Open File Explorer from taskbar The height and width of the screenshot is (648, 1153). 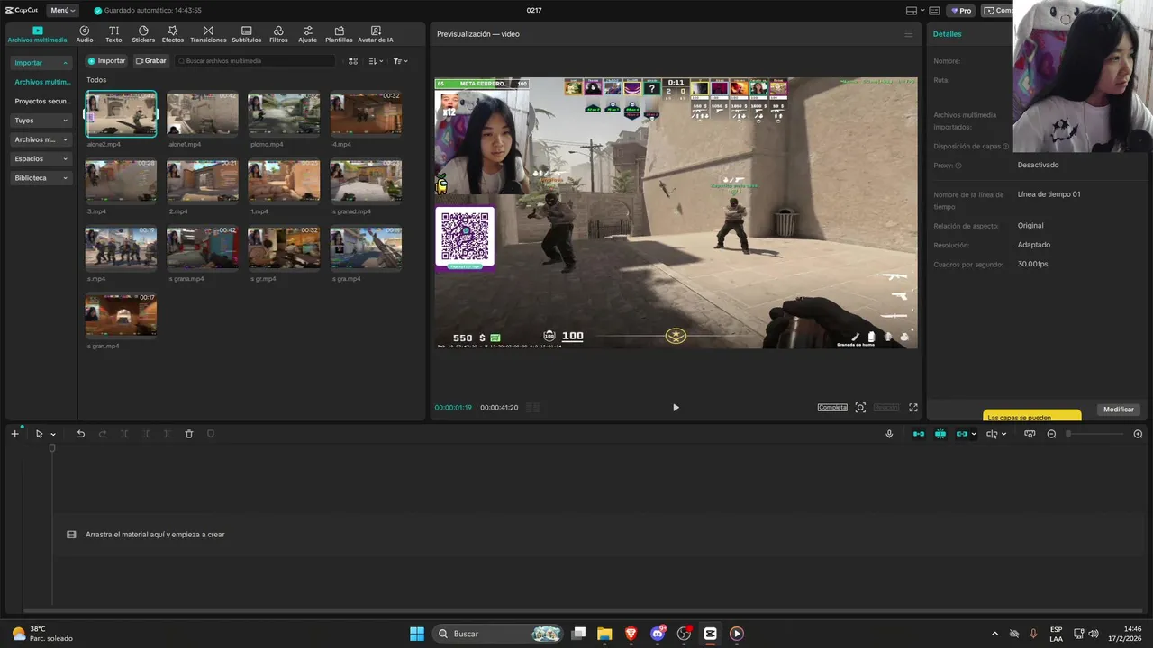[x=604, y=634]
